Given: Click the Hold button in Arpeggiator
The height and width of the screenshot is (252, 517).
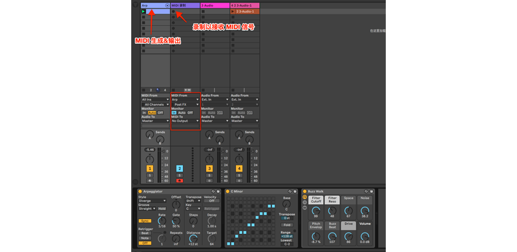Looking at the screenshot, I should click(162, 209).
